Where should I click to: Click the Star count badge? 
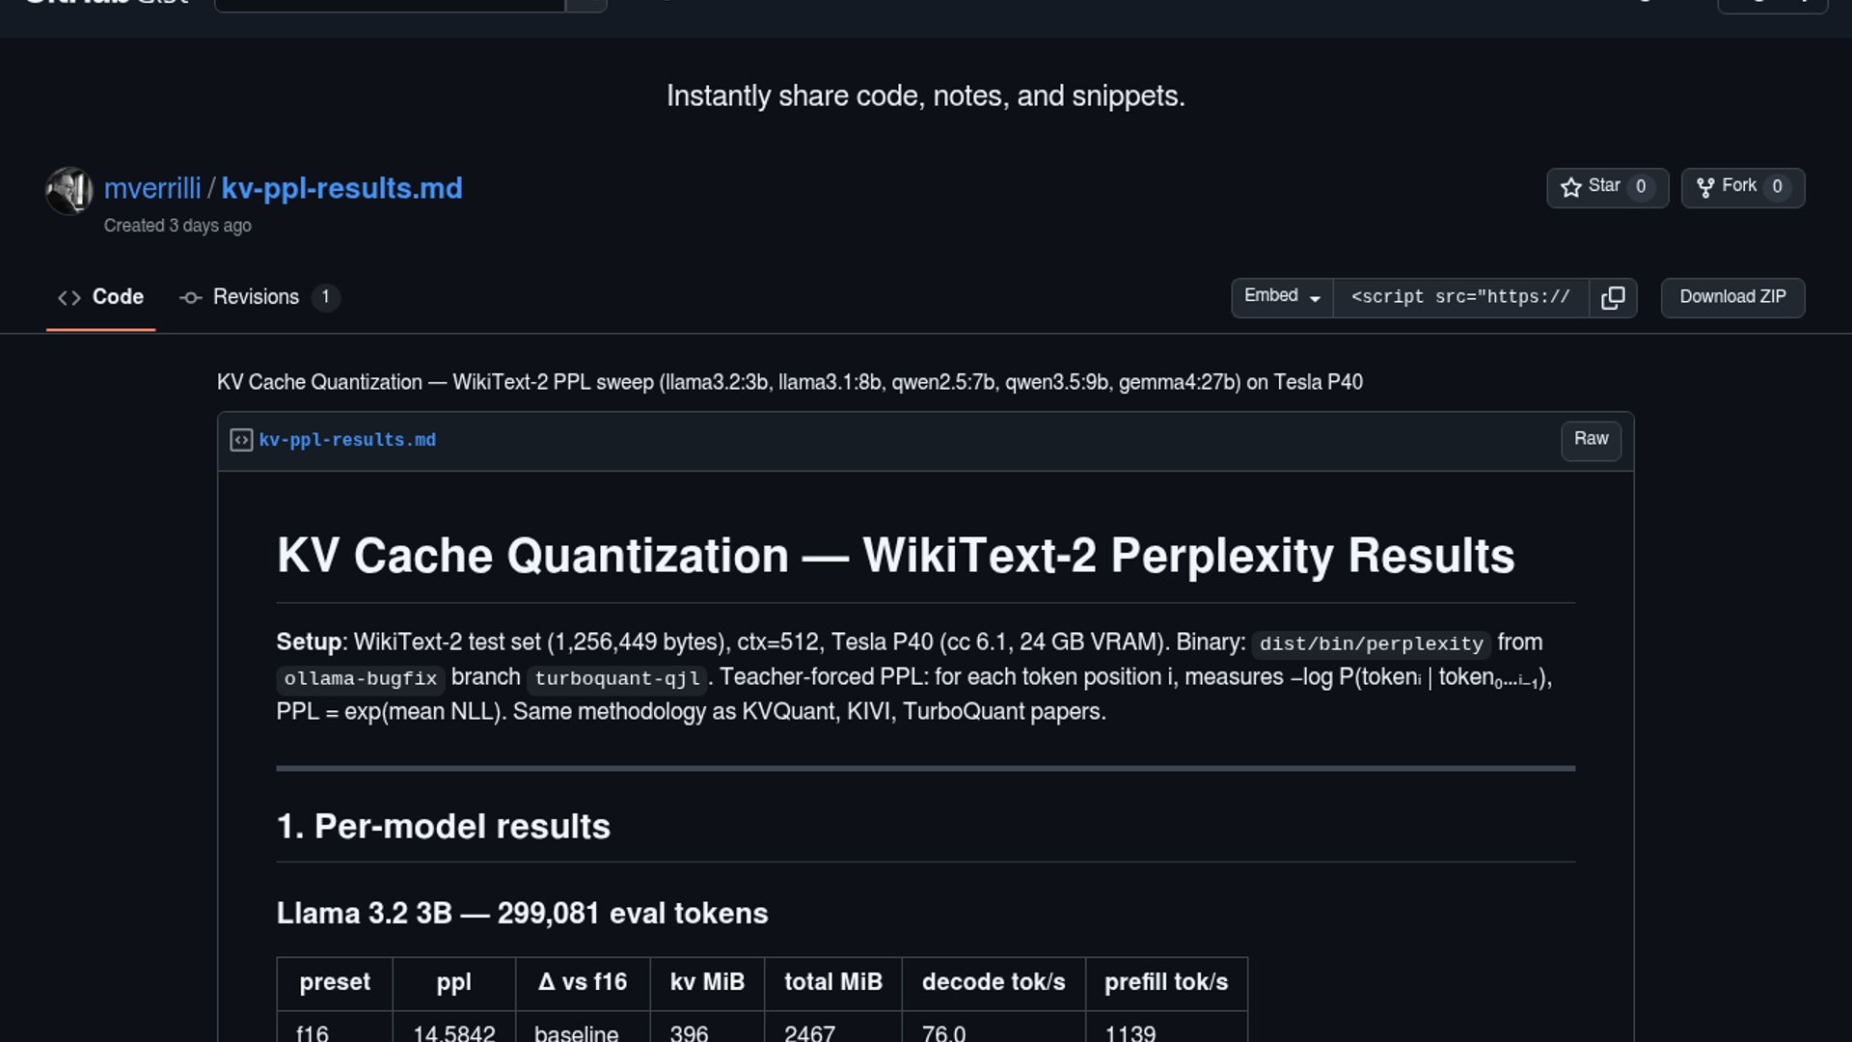(x=1641, y=187)
